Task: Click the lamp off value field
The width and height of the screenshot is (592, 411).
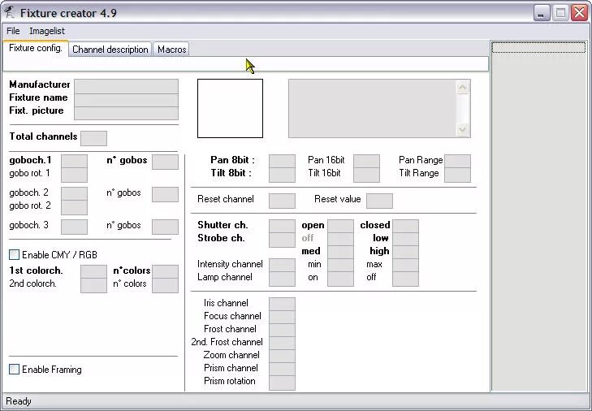Action: 405,279
